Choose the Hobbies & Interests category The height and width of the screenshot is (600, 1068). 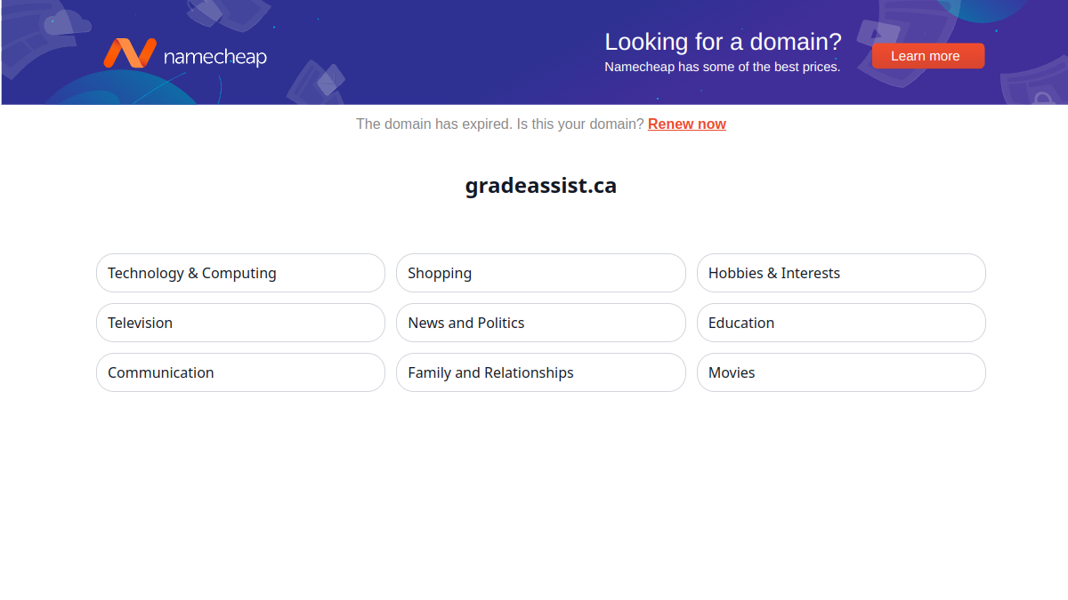841,273
